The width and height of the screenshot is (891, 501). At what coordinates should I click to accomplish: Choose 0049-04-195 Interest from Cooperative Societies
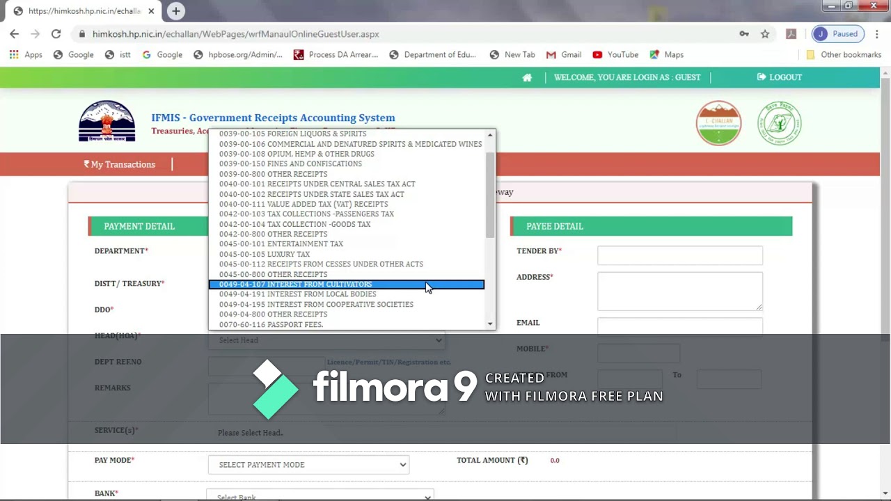point(347,304)
